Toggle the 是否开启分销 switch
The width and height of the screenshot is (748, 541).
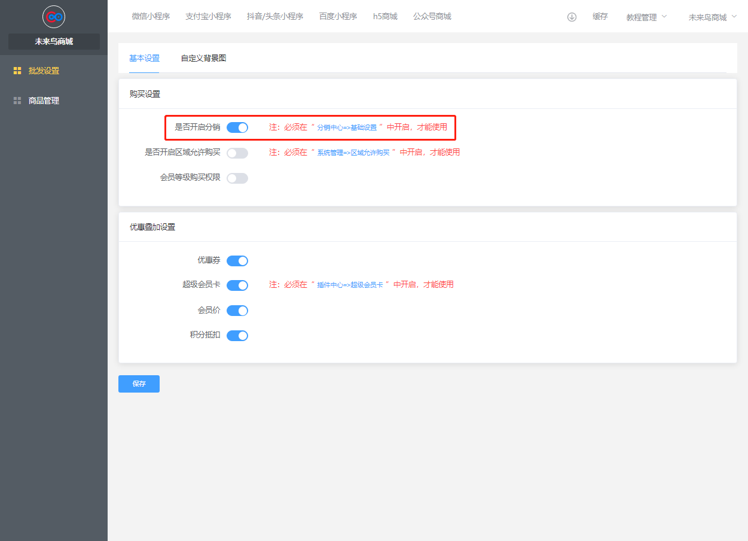click(237, 127)
